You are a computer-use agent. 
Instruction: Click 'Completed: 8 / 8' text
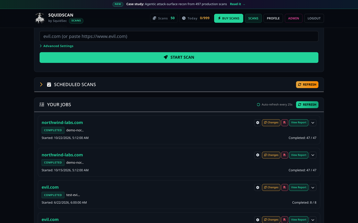coord(304,203)
